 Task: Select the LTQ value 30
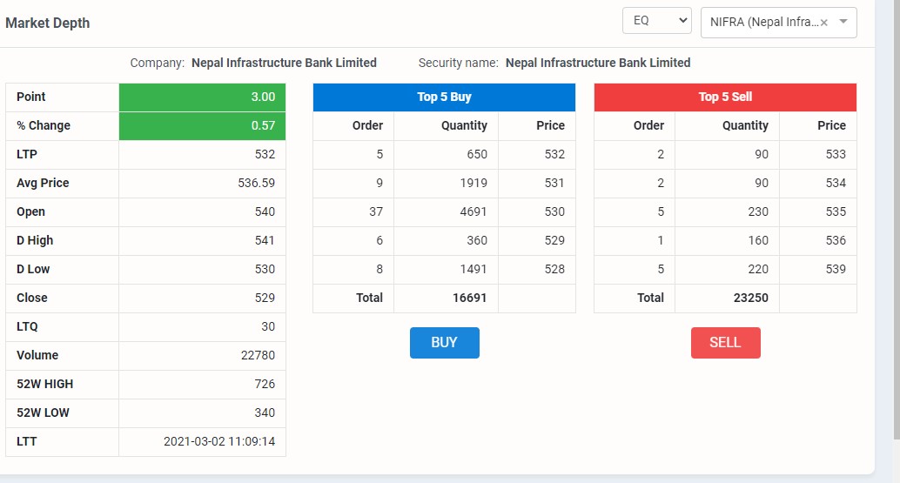click(268, 326)
